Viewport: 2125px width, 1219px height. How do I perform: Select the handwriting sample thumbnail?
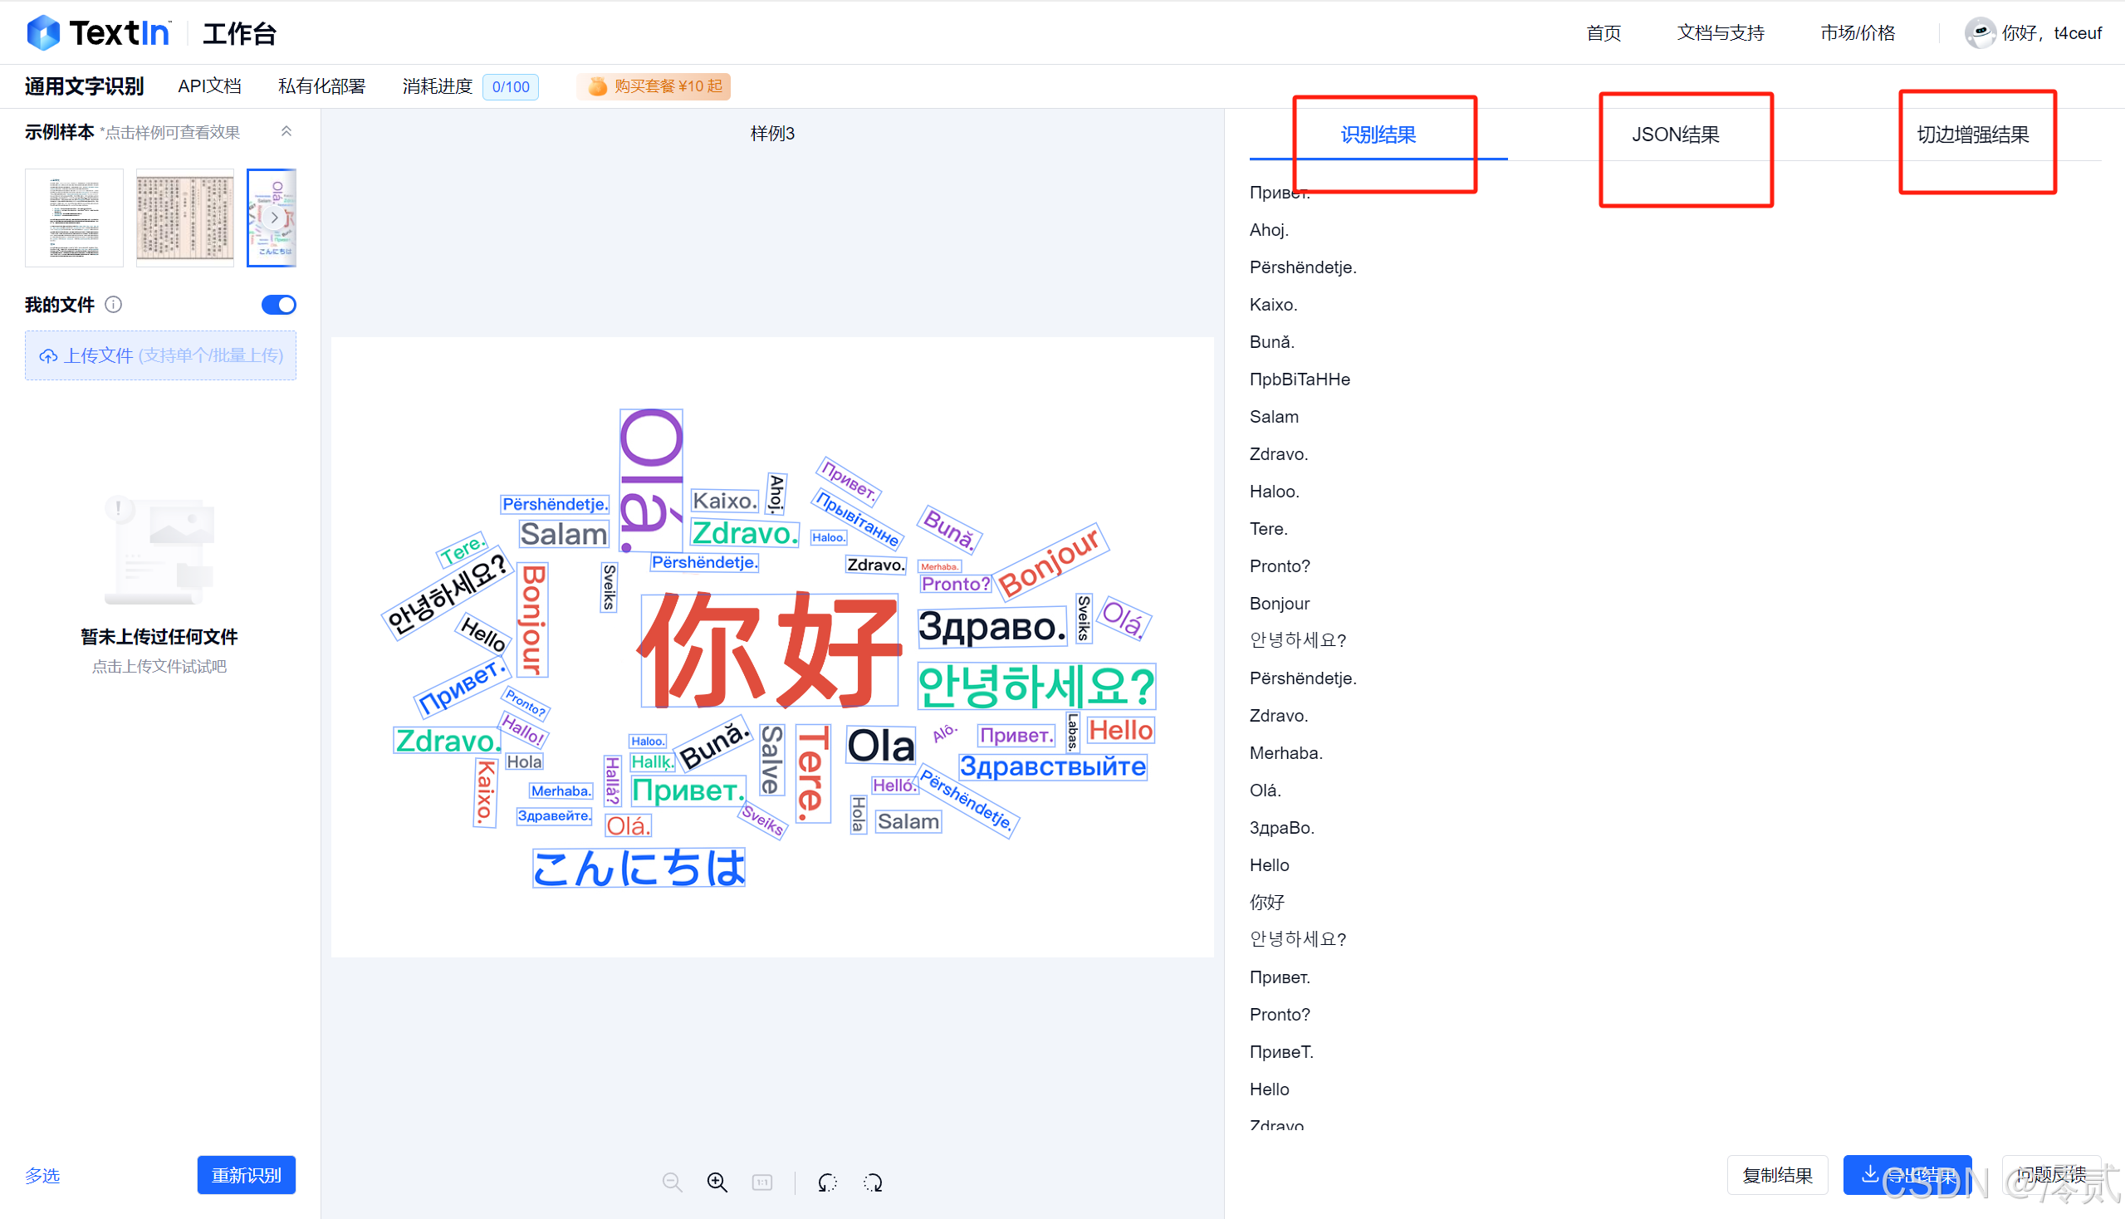pos(184,217)
